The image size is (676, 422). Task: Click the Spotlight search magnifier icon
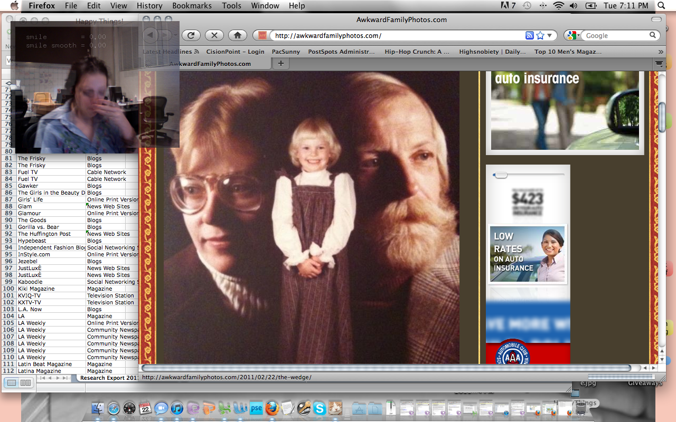point(661,6)
